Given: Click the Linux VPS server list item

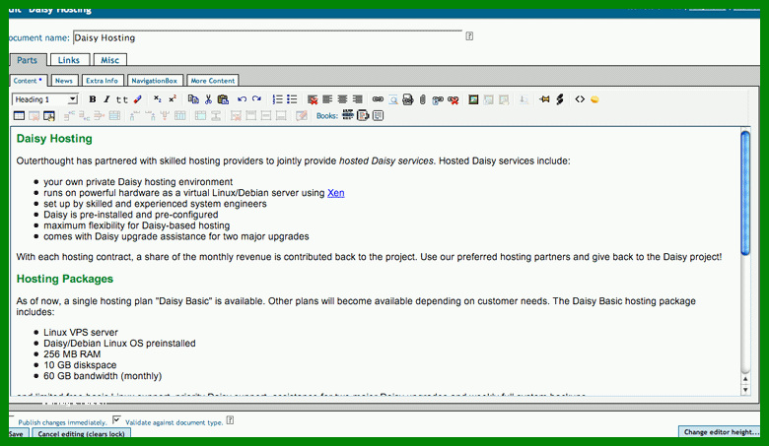Looking at the screenshot, I should point(81,333).
